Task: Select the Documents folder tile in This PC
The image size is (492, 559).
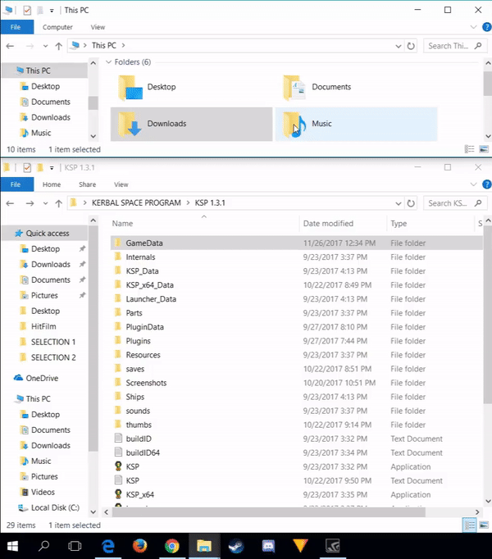Action: point(356,87)
